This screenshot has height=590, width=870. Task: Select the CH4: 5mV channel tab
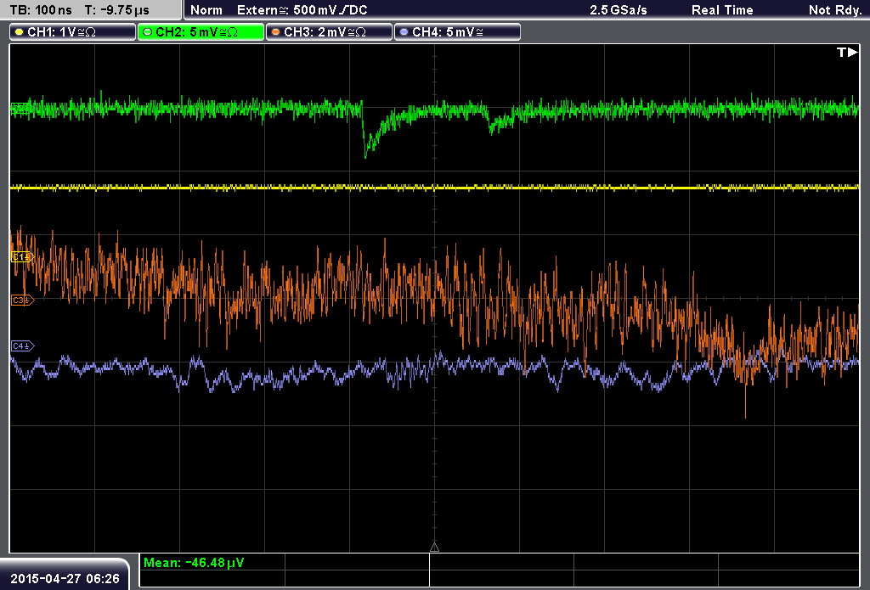pos(457,32)
